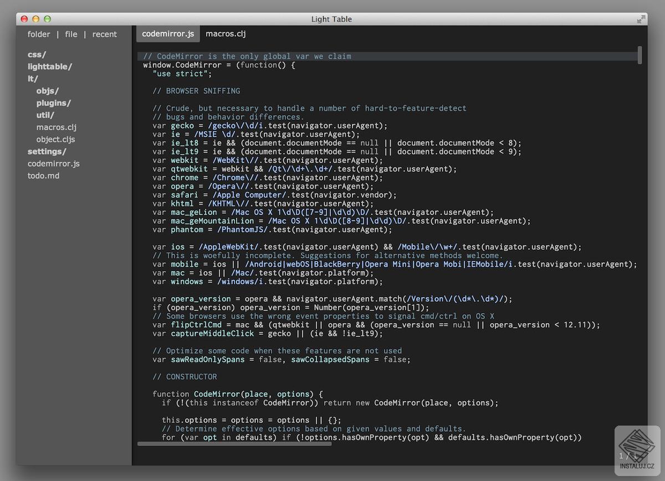Viewport: 665px width, 481px height.
Task: Expand the css/ folder
Action: 37,54
